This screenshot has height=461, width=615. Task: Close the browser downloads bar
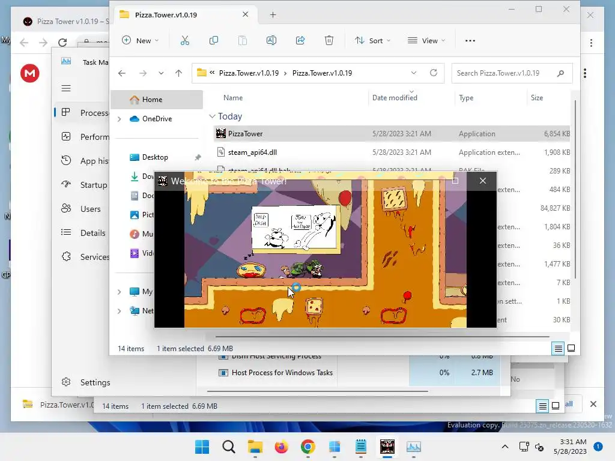click(593, 404)
